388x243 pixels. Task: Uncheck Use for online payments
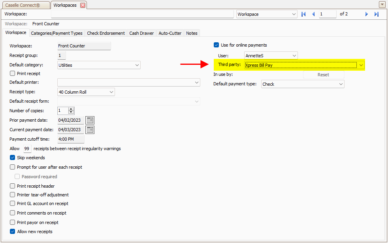(216, 45)
